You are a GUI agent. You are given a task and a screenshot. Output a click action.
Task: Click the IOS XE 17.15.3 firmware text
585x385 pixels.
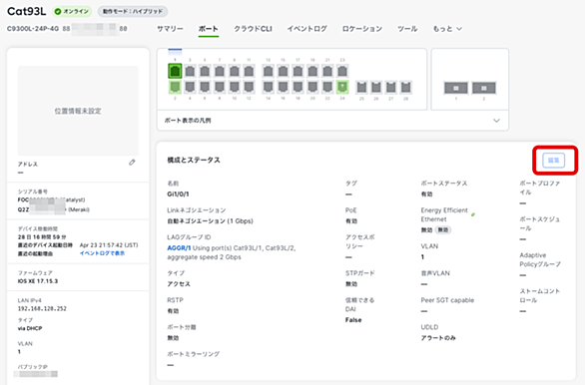pyautogui.click(x=38, y=281)
